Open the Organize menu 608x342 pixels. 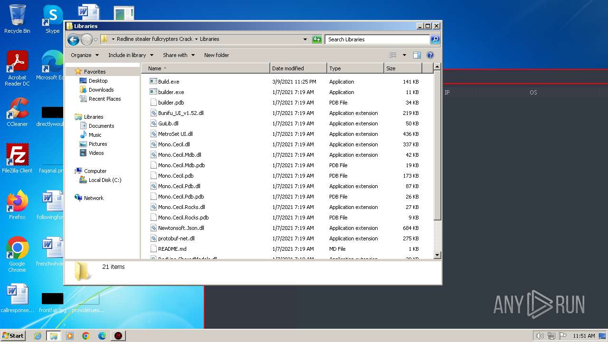[x=85, y=55]
